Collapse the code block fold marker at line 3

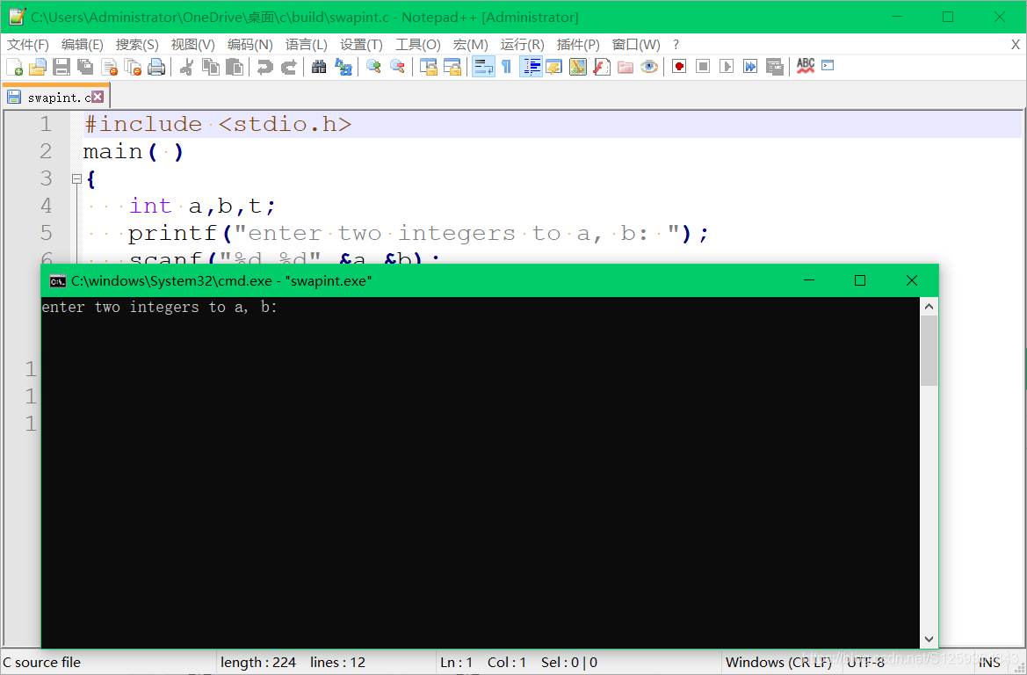click(76, 178)
